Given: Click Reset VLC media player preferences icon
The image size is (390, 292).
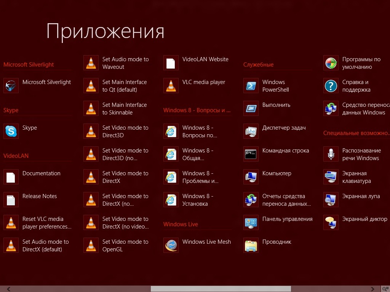Looking at the screenshot, I should click(x=11, y=222).
